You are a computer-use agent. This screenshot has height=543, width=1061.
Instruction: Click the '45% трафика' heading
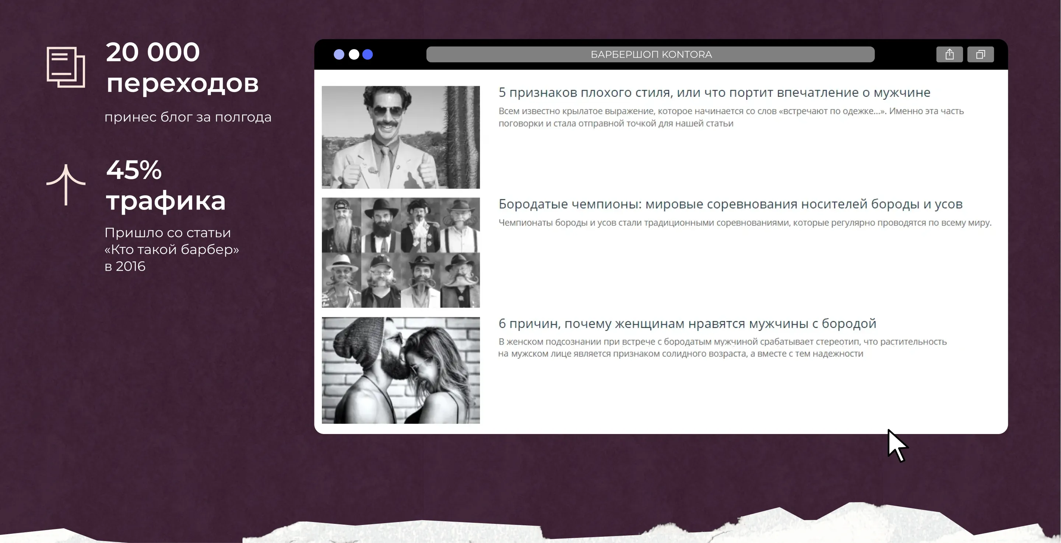(x=166, y=185)
